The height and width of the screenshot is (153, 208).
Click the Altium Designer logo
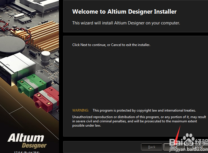click(x=27, y=141)
